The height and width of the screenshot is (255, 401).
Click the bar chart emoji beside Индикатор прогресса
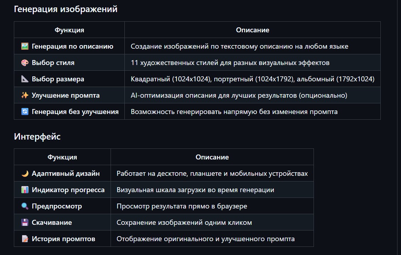25,190
